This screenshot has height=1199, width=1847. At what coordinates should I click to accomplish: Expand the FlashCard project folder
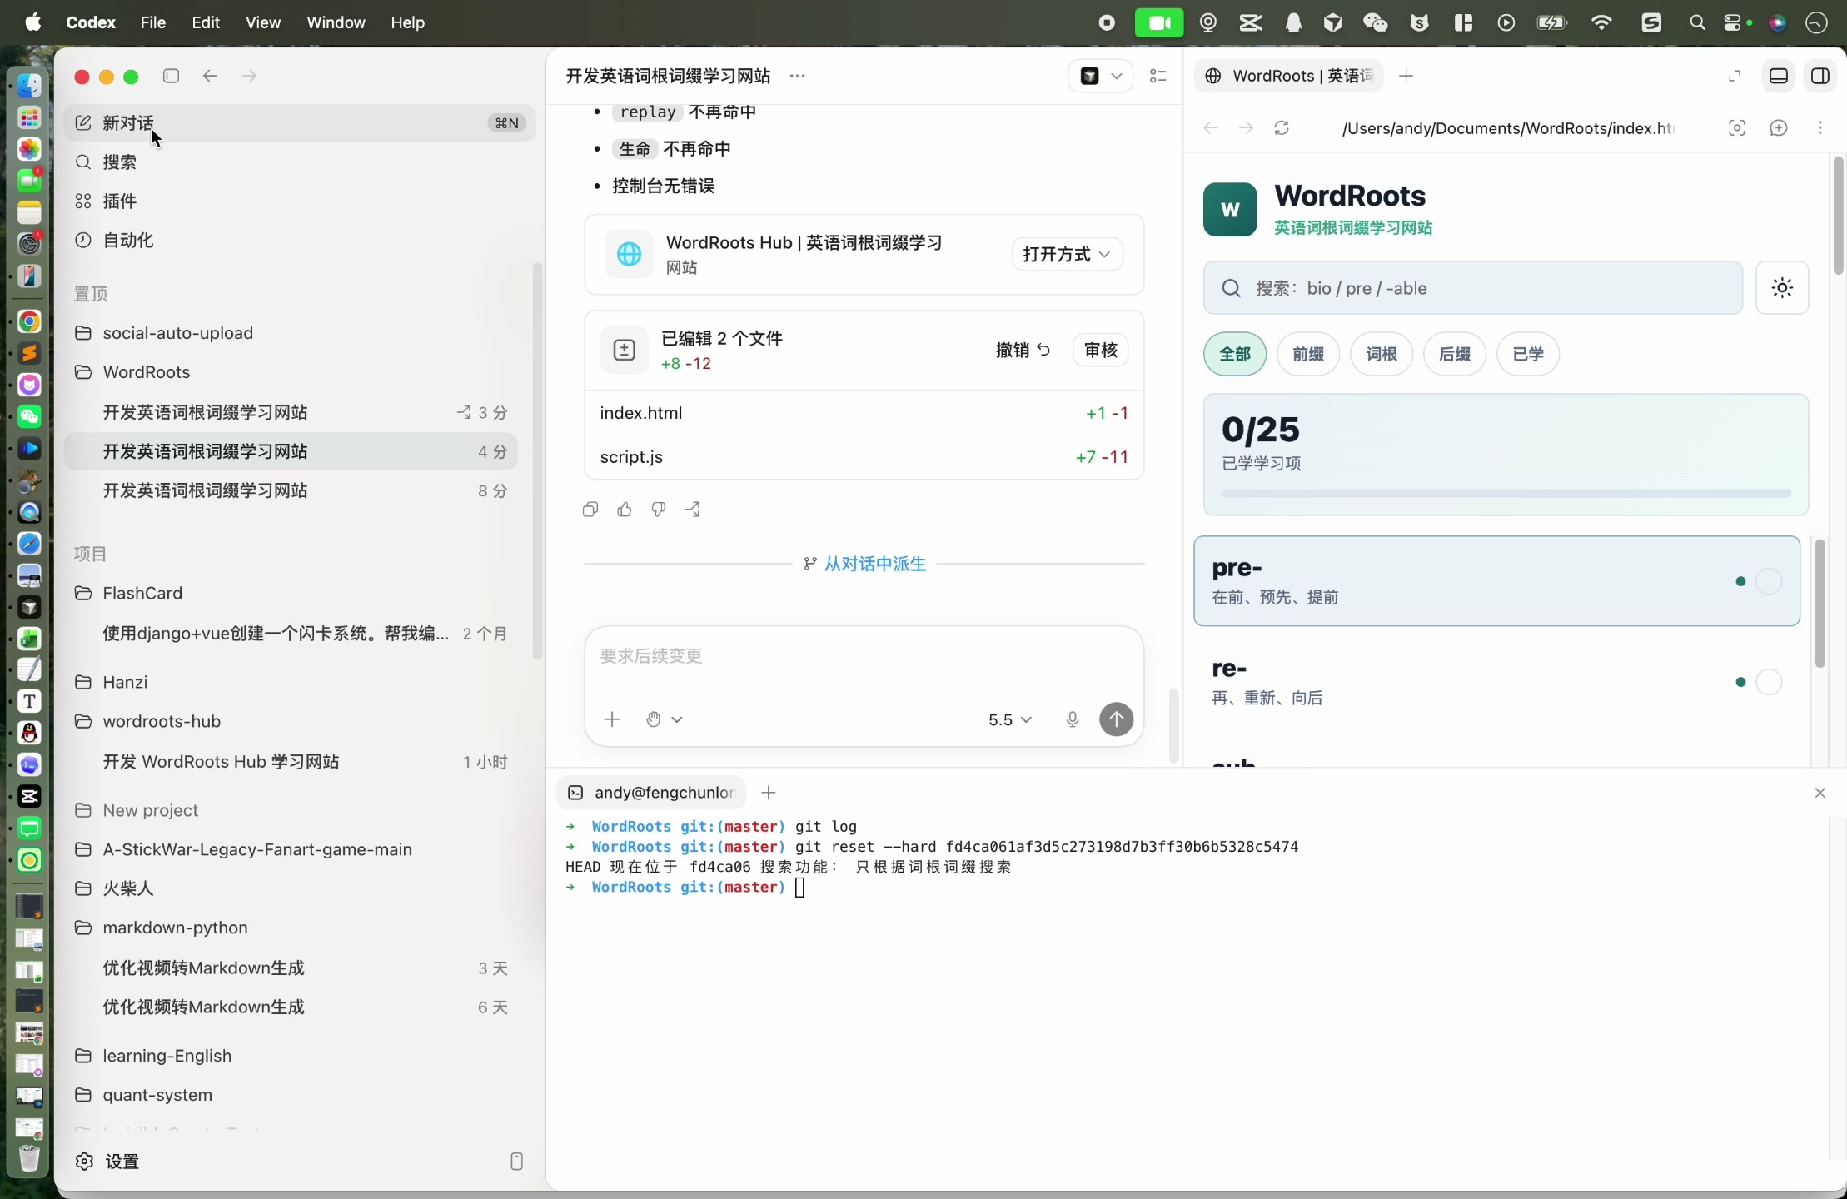click(291, 593)
